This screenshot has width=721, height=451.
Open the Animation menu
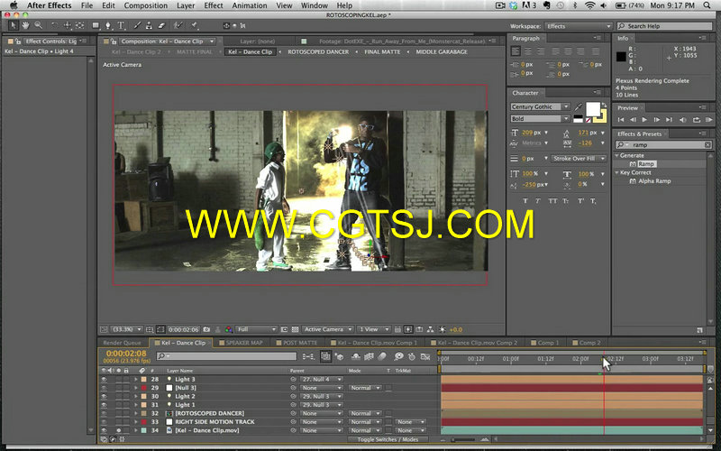pyautogui.click(x=250, y=5)
